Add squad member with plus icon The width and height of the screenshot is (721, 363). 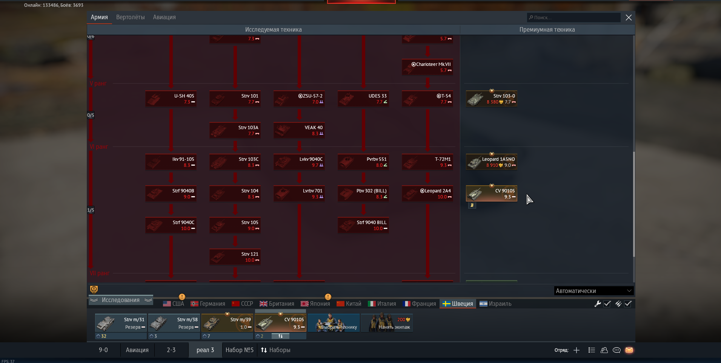pos(576,350)
